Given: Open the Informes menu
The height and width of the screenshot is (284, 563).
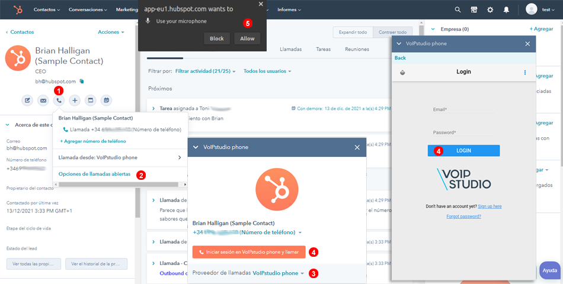Looking at the screenshot, I should tap(289, 9).
